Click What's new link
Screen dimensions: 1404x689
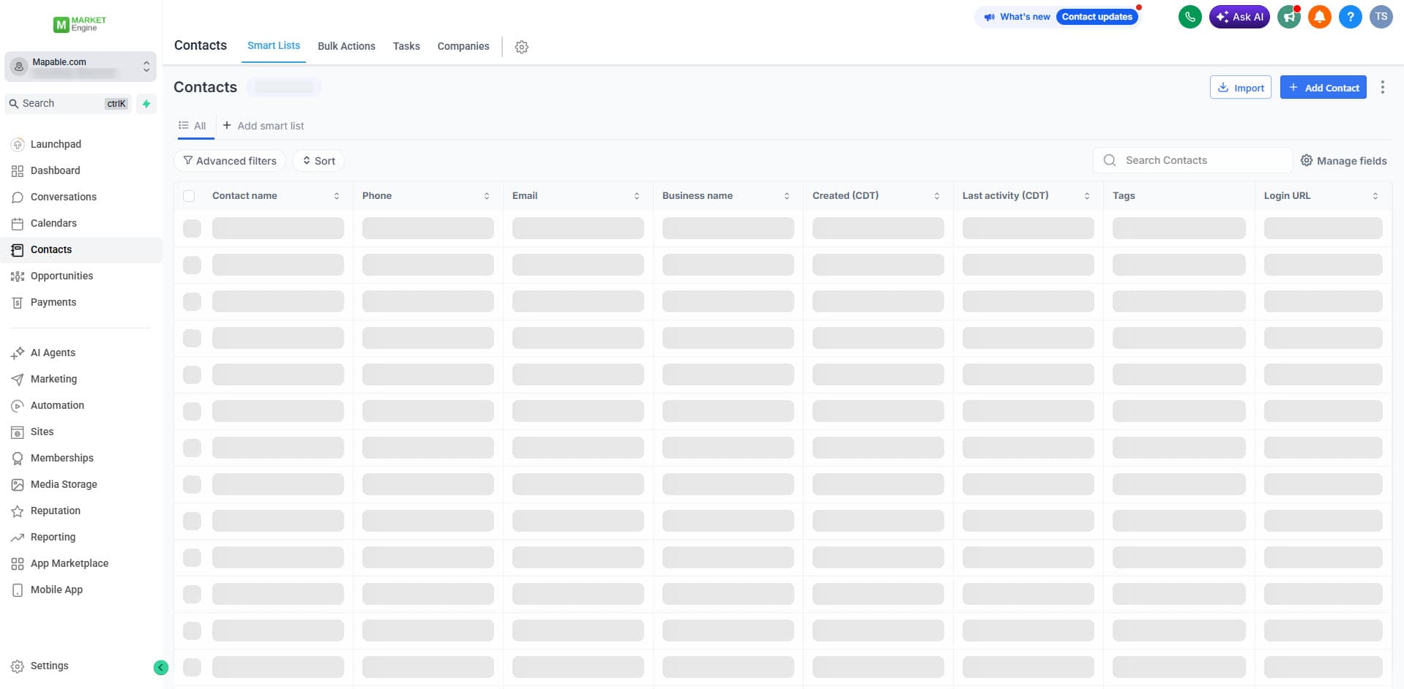coord(1025,17)
